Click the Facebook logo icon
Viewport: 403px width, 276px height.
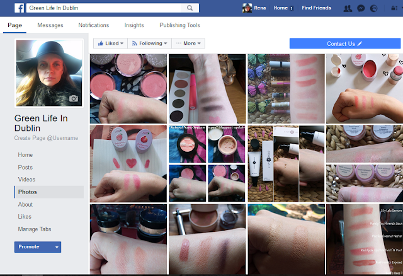(19, 8)
